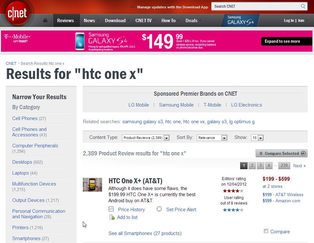Image resolution: width=314 pixels, height=243 pixels.
Task: Jump to last results page 239
Action: click(x=284, y=166)
